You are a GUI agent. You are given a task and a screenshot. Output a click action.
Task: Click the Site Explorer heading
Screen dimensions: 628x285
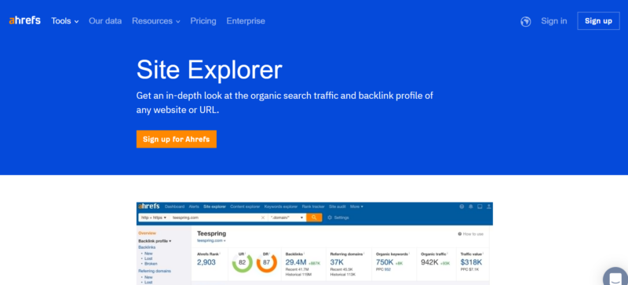(209, 70)
